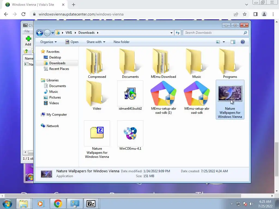Open Explorer help

point(243,42)
